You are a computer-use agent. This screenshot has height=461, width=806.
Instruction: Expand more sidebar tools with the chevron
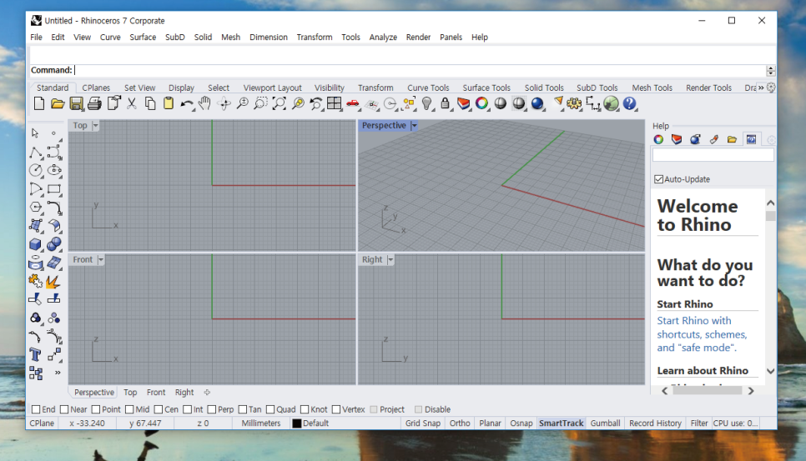[58, 373]
